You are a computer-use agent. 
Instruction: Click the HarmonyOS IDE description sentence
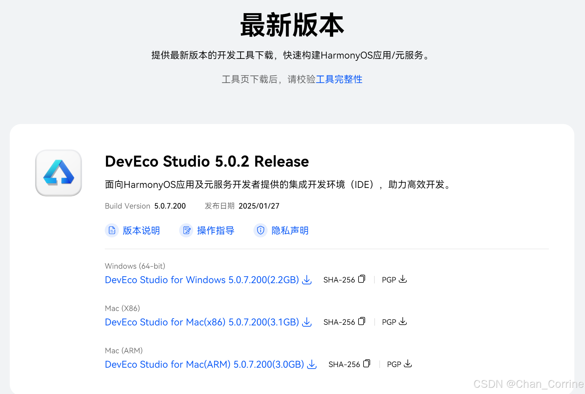278,184
